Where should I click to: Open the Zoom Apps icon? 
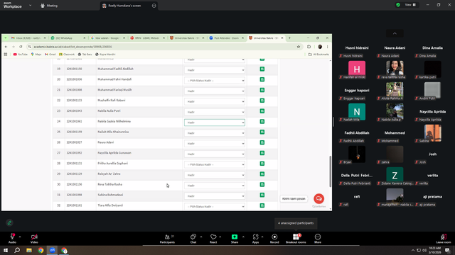255,238
